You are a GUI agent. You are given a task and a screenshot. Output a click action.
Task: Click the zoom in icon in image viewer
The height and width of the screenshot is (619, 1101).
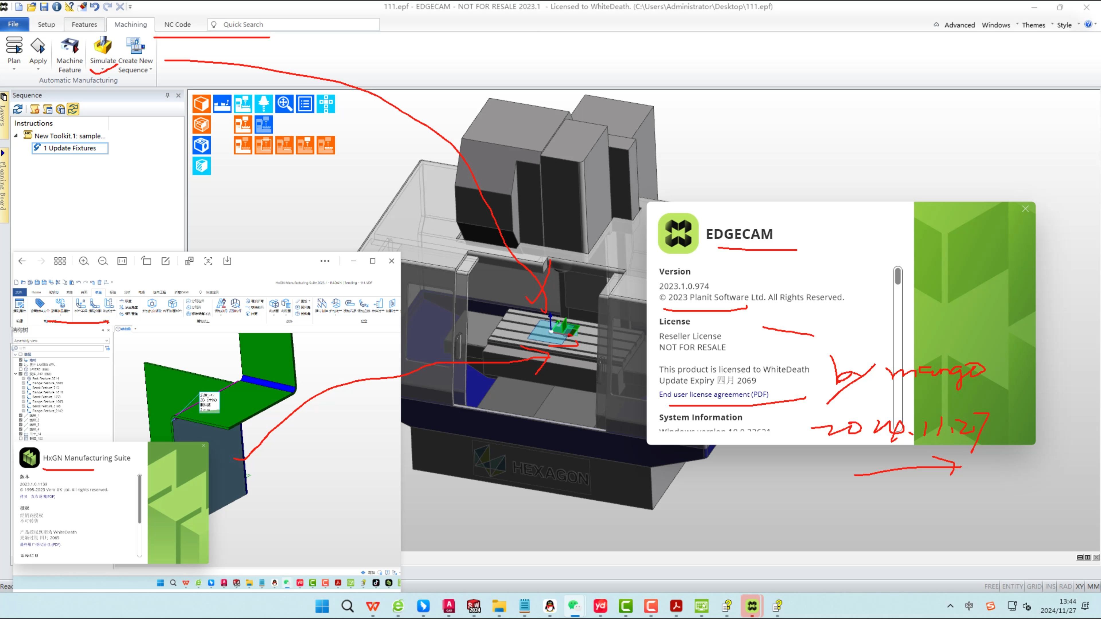click(x=84, y=261)
